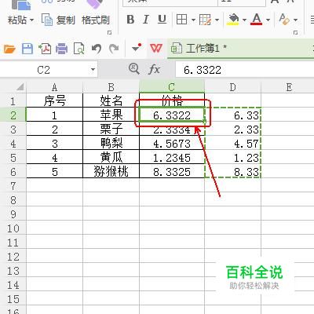Open the 粘贴 paste dropdown arrow
The height and width of the screenshot is (314, 314).
pyautogui.click(x=31, y=20)
